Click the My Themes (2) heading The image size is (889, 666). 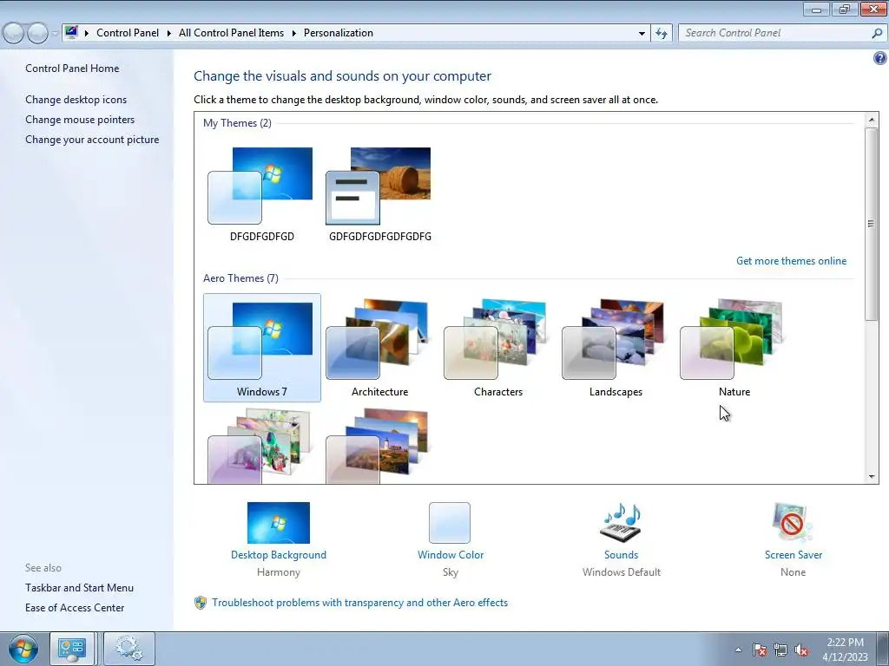(x=237, y=123)
